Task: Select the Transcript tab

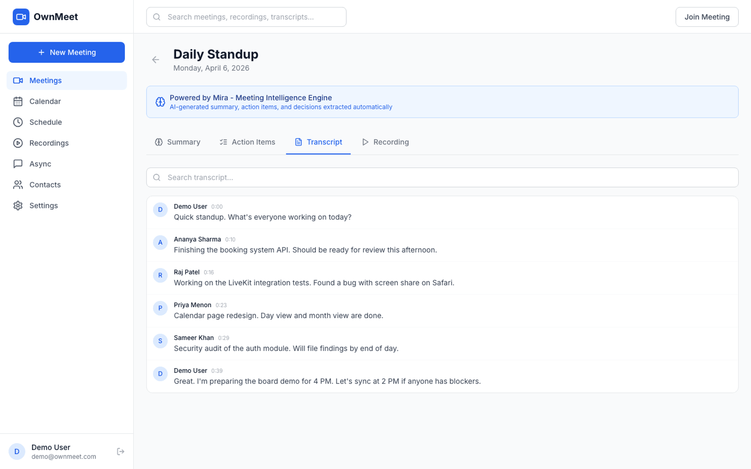Action: coord(318,142)
